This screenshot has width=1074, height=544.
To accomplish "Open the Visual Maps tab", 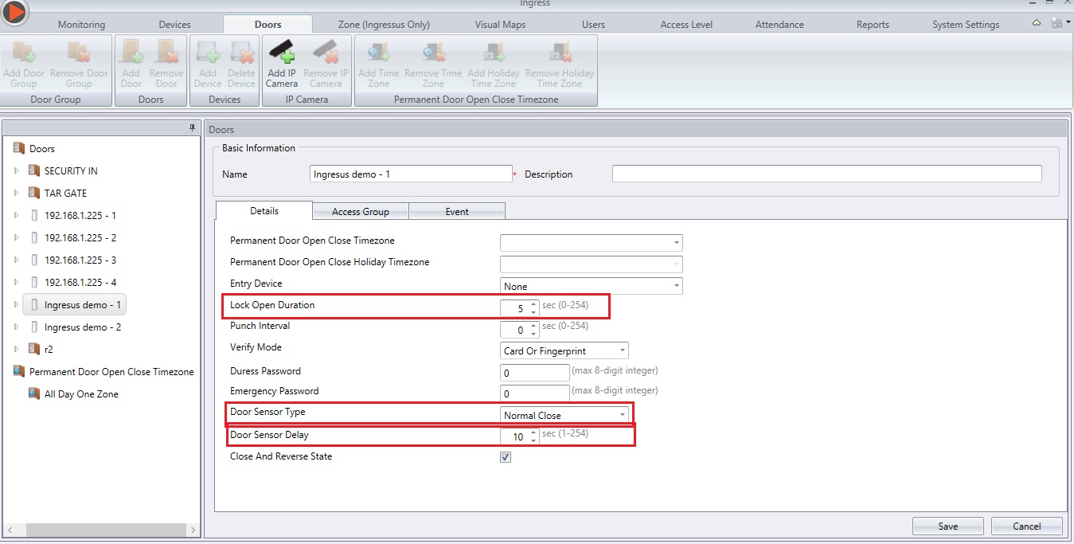I will pyautogui.click(x=500, y=25).
